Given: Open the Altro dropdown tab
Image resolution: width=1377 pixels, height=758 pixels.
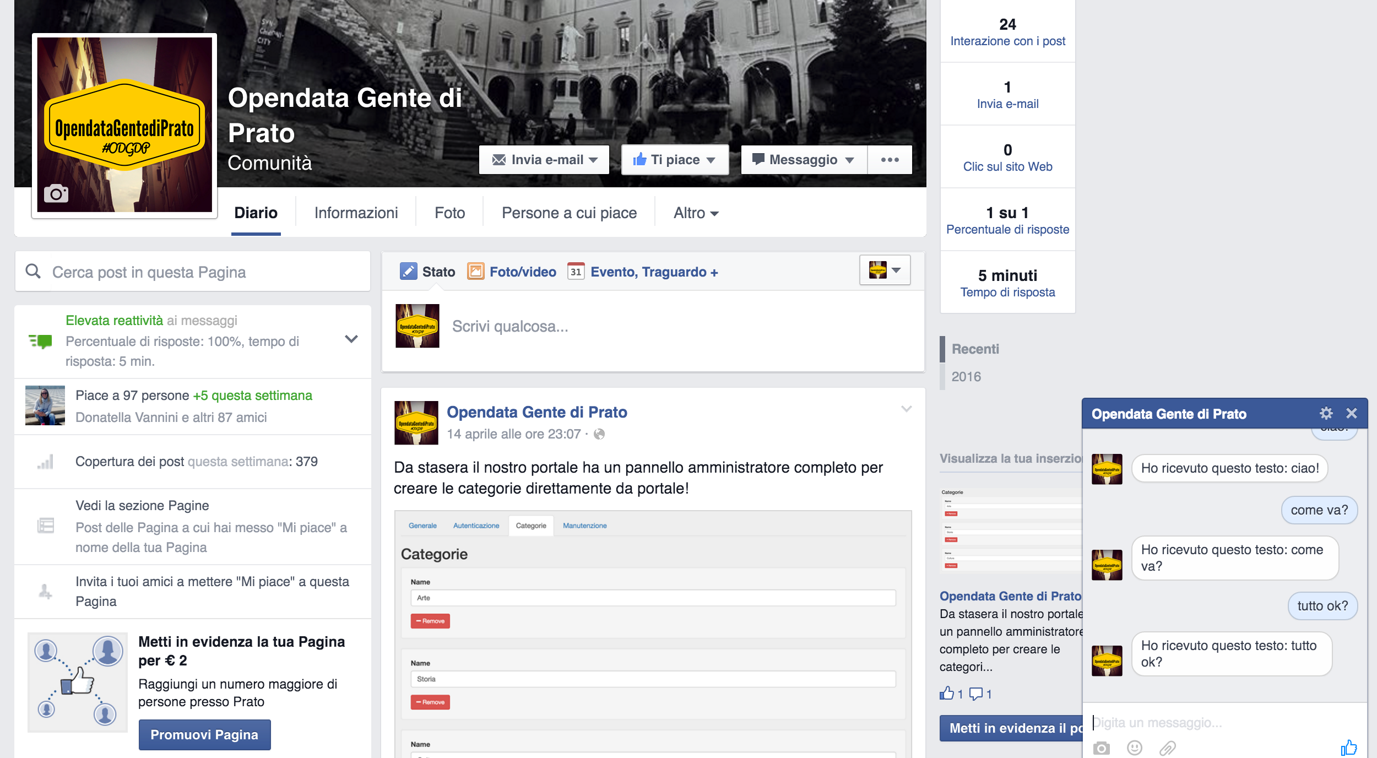Looking at the screenshot, I should tap(696, 213).
